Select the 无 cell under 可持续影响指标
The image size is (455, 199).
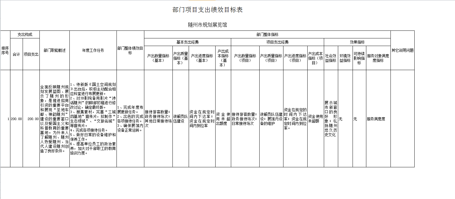click(x=359, y=119)
